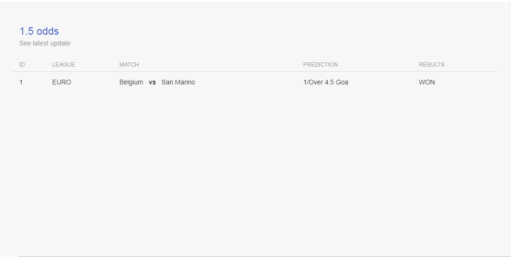Click the "4.5" number in the prediction
The image size is (511, 257).
point(330,82)
